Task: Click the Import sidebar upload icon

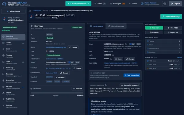Action: [x=3, y=93]
